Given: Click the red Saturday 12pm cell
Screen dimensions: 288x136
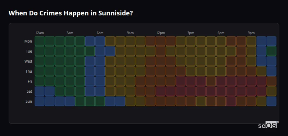Looking at the screenshot, I should click(161, 91).
